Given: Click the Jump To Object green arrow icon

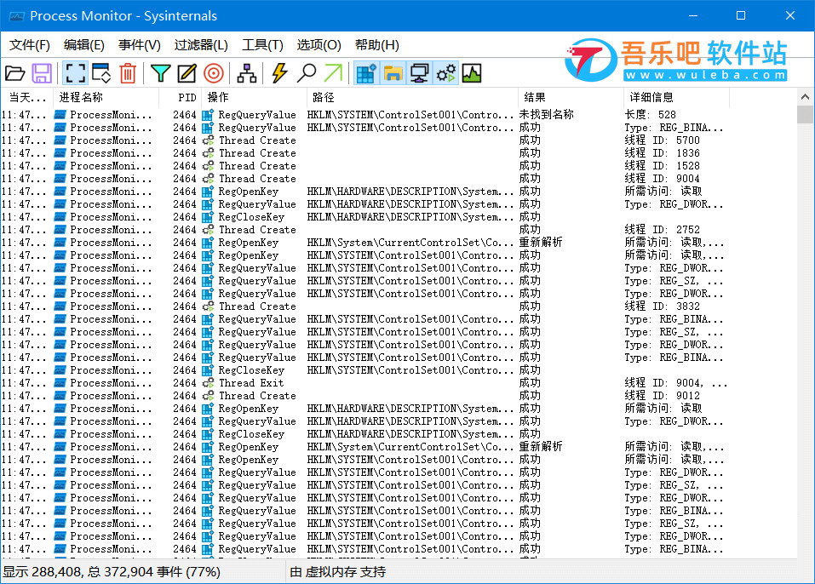Looking at the screenshot, I should (333, 73).
